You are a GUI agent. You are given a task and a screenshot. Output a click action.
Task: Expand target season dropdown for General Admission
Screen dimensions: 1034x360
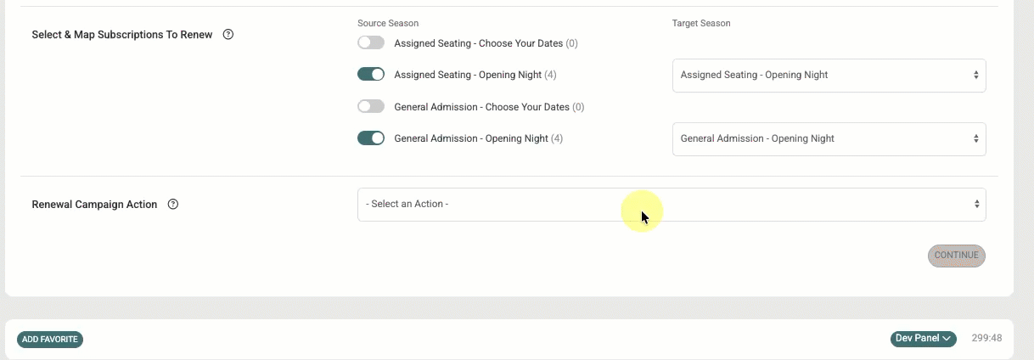(x=829, y=138)
